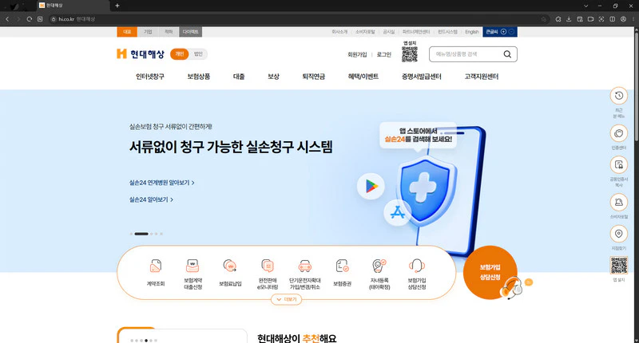Click the search magnifier icon

point(507,54)
